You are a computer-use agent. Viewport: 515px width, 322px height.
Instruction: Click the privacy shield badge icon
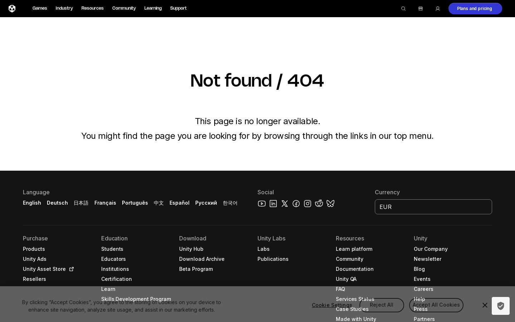point(501,306)
